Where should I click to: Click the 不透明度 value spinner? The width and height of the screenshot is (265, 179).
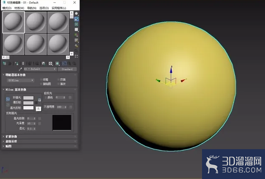click(66, 107)
